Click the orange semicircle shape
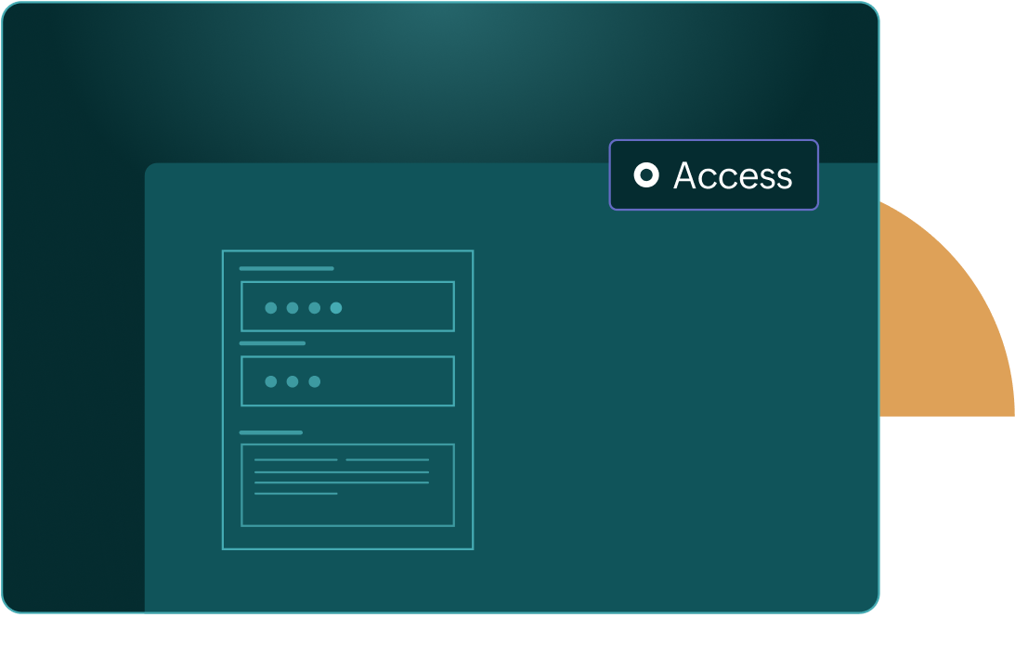The image size is (1015, 656). pyautogui.click(x=946, y=309)
